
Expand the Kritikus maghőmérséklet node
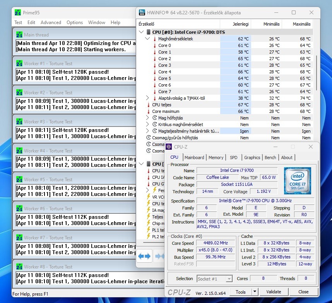coord(147,125)
